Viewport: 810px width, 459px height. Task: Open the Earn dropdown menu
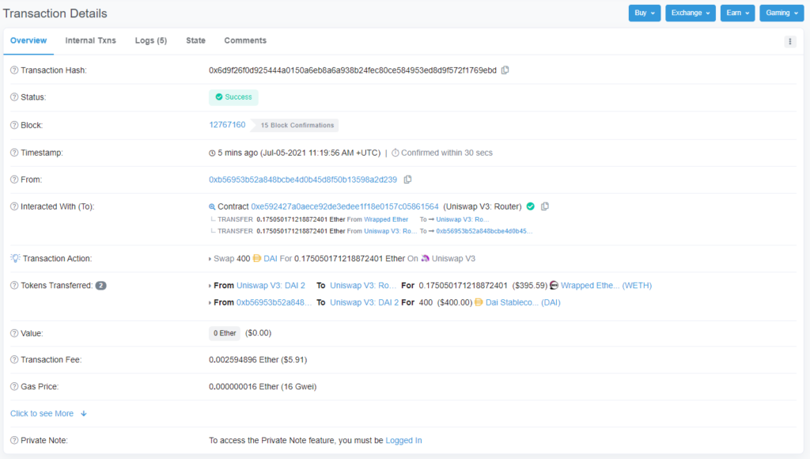(737, 13)
